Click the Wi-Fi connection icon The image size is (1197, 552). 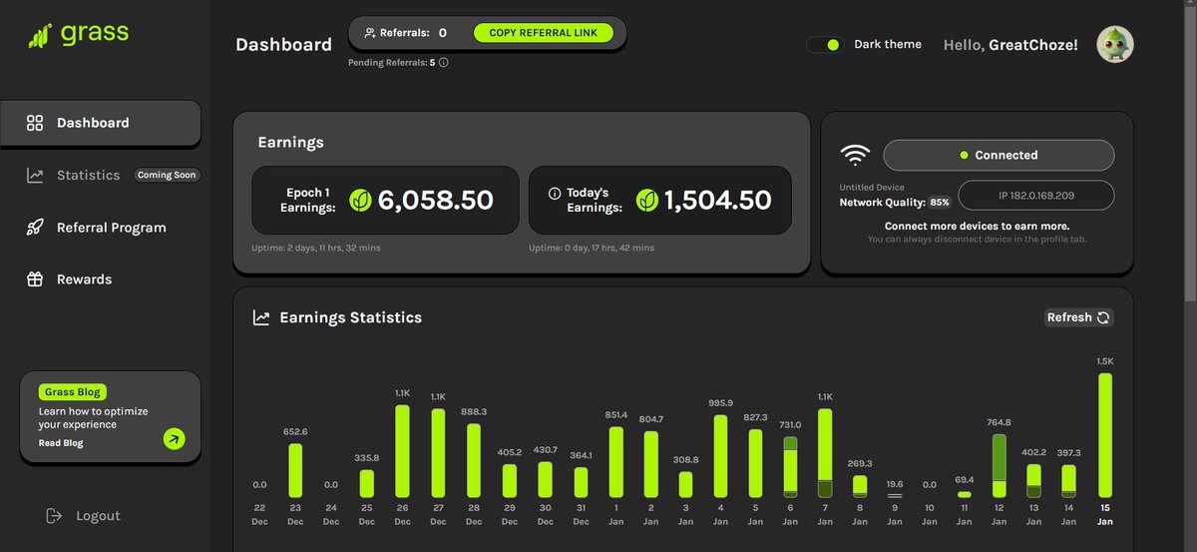tap(855, 156)
